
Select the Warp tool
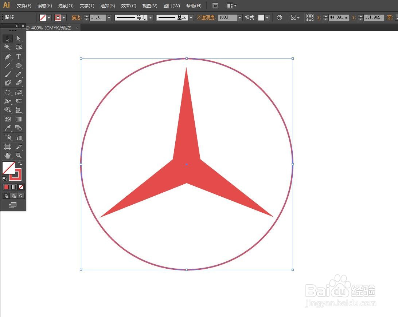(8, 101)
